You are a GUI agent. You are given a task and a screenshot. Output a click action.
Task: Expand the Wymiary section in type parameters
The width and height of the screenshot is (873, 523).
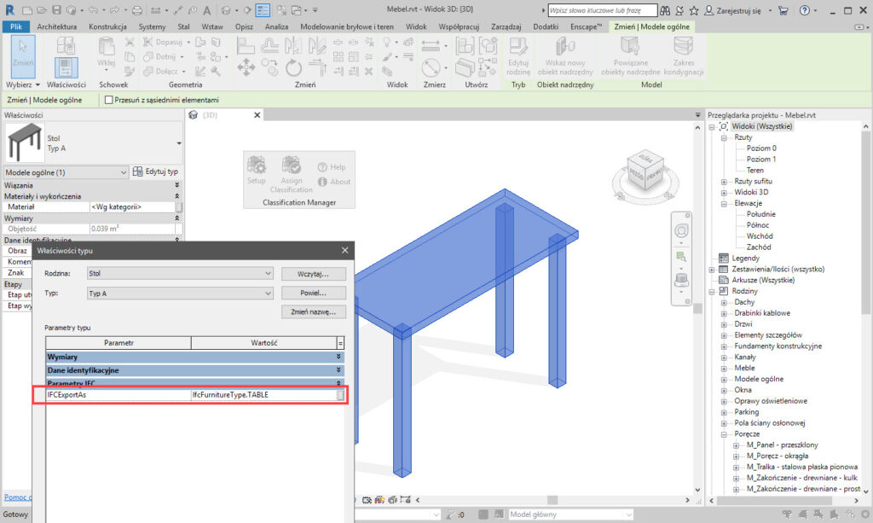(340, 357)
